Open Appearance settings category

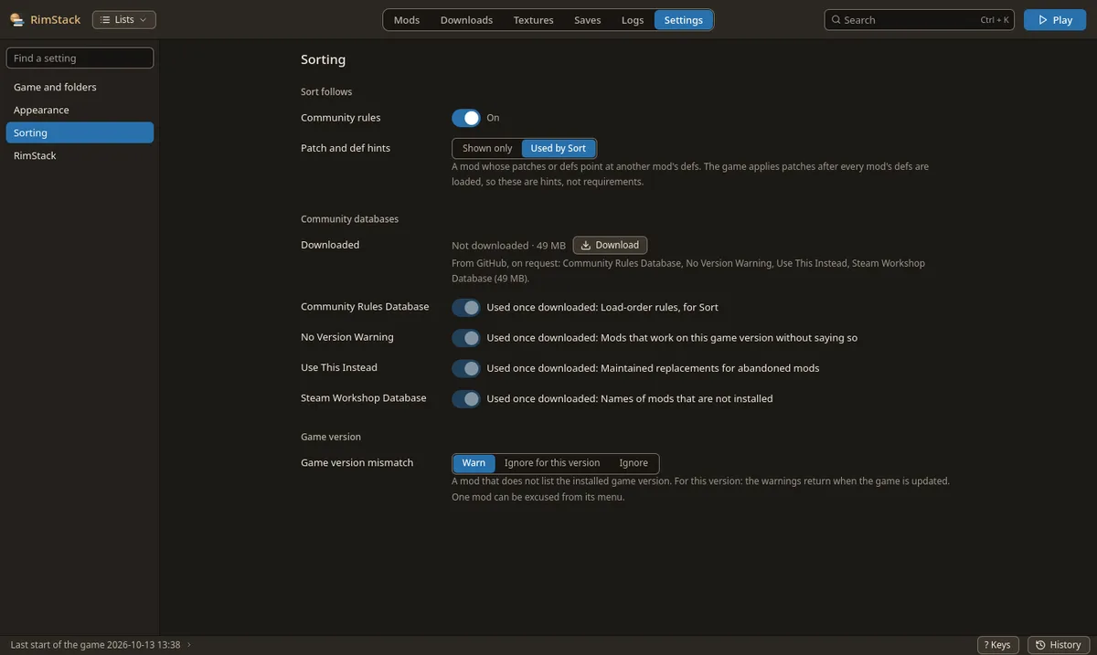pos(80,110)
